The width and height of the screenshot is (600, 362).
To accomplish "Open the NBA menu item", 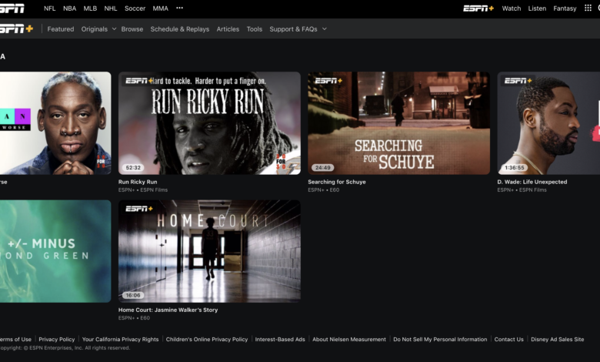I will [70, 8].
